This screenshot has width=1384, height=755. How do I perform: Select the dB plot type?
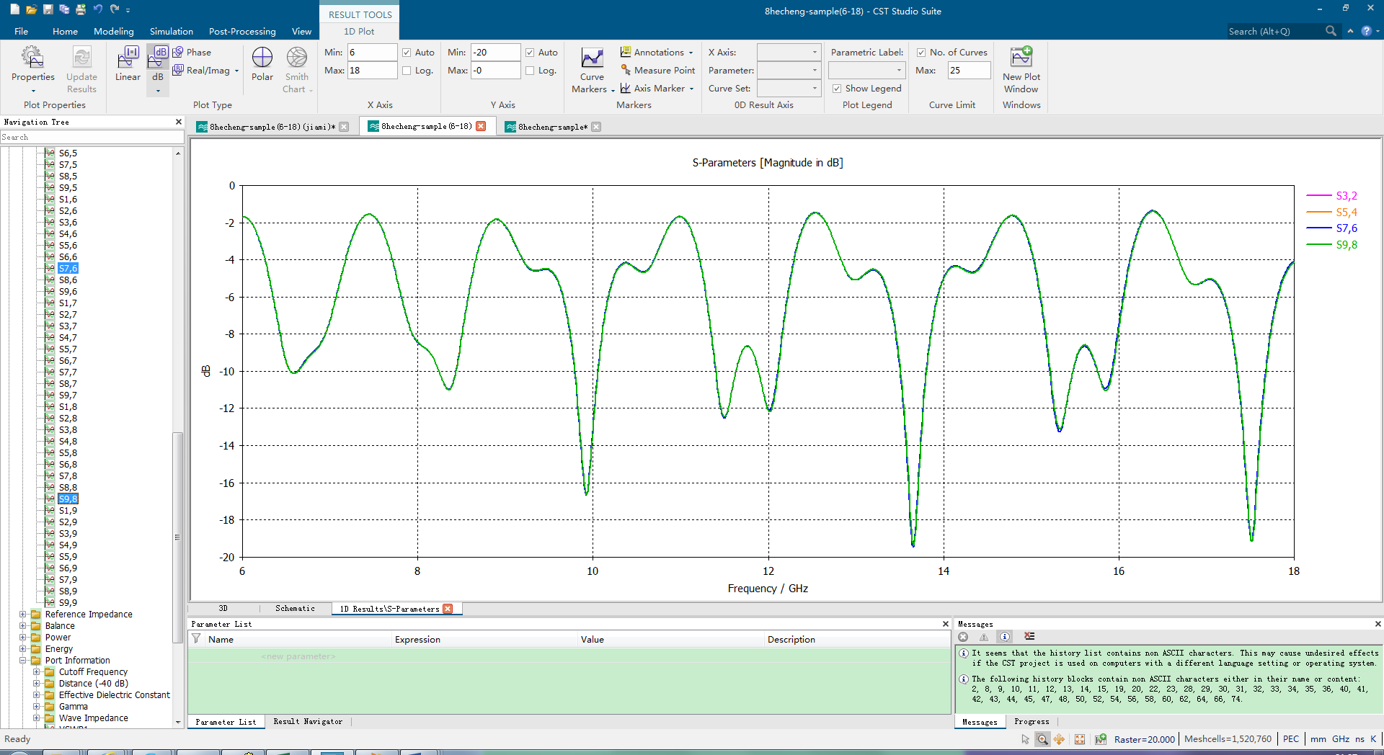pyautogui.click(x=157, y=63)
